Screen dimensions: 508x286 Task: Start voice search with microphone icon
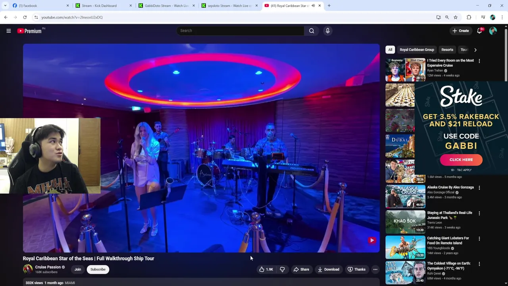click(x=327, y=31)
